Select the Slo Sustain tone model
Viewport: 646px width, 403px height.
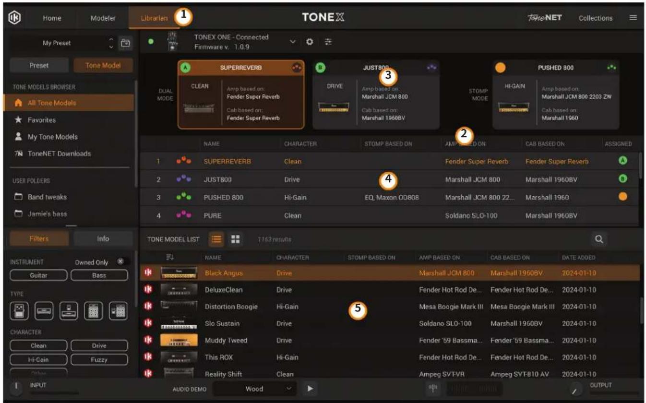pyautogui.click(x=390, y=323)
